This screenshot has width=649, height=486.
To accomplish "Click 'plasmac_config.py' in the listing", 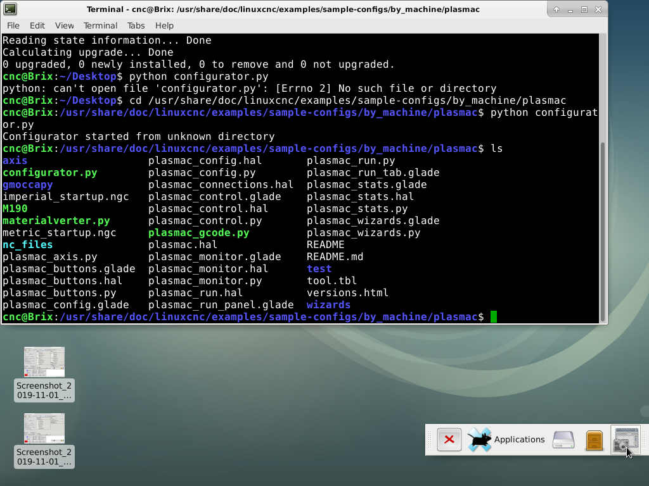I will pyautogui.click(x=202, y=173).
